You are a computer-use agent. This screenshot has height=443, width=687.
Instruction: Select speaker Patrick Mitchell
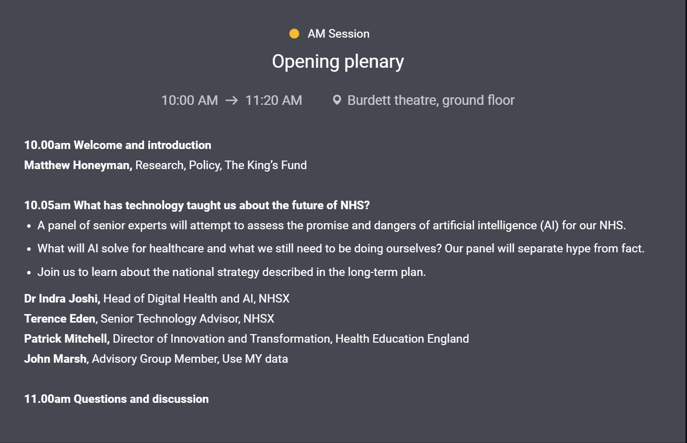pos(66,339)
